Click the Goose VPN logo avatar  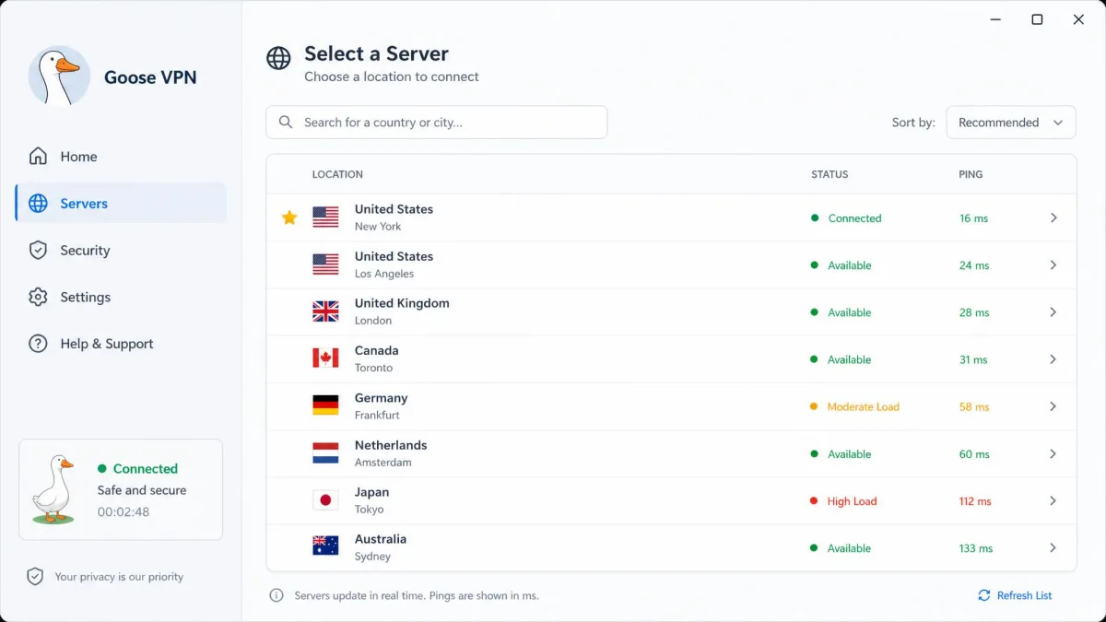tap(60, 76)
